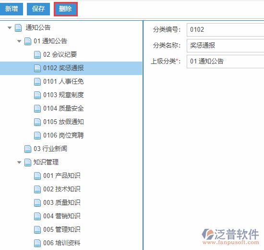
Task: Select 006 培训资料 category
Action: click(61, 243)
